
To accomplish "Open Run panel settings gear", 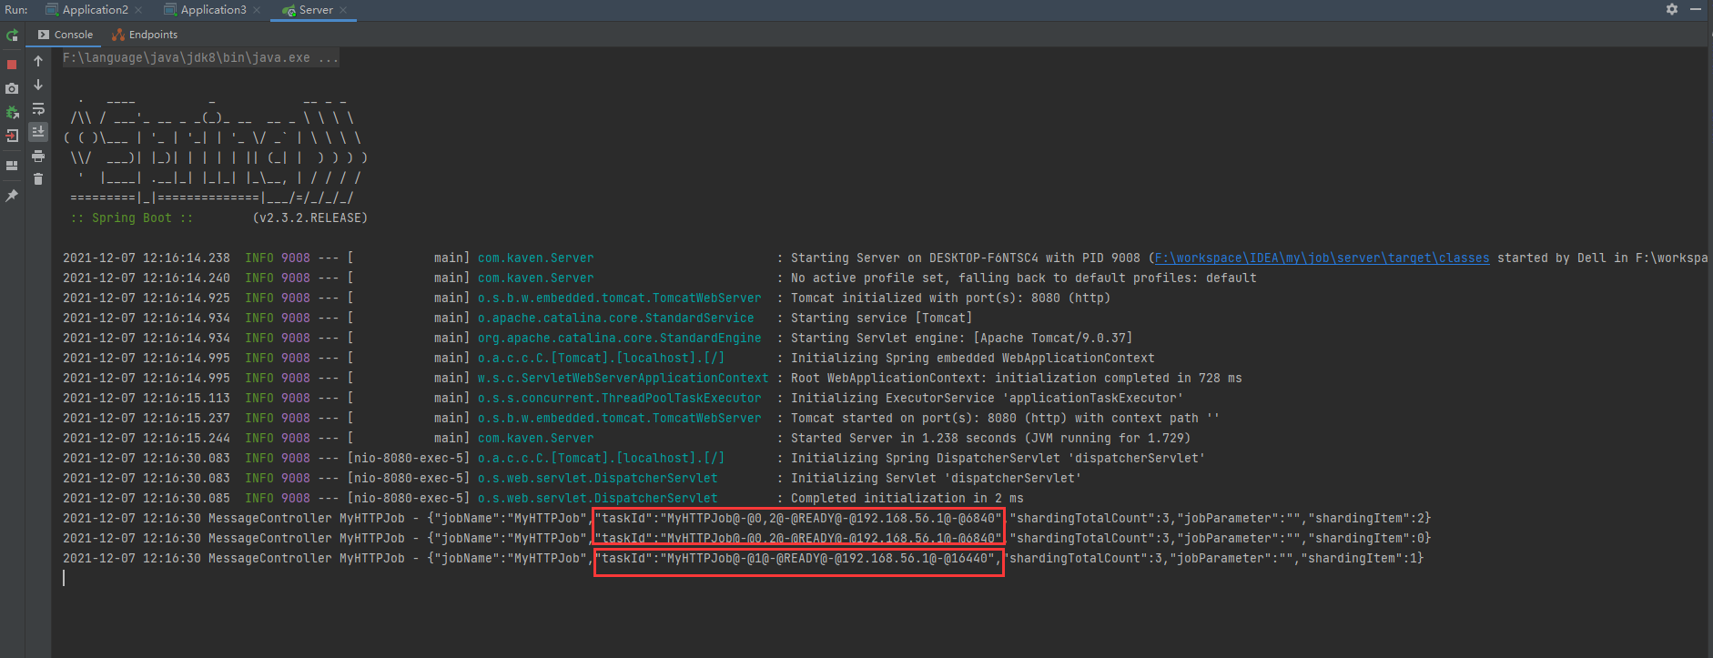I will coord(1672,9).
